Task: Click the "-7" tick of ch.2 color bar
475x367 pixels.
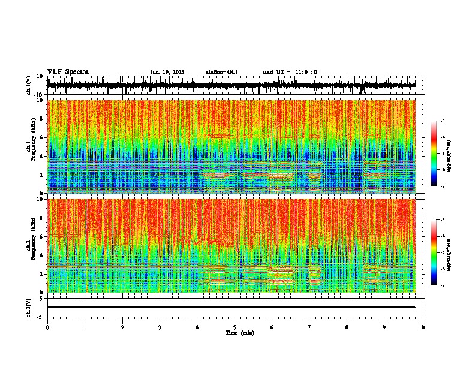Action: click(x=442, y=285)
